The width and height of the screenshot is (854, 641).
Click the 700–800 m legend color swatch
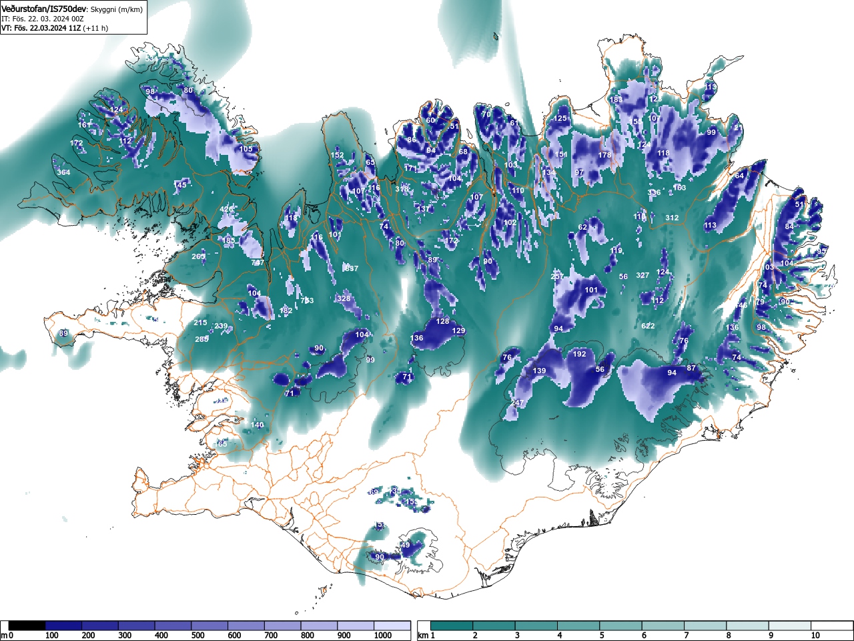(x=282, y=626)
